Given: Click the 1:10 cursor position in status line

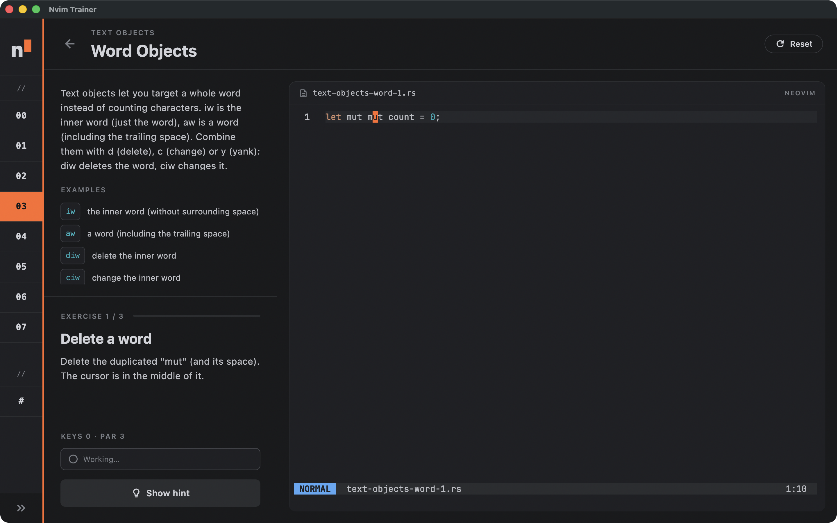Looking at the screenshot, I should (796, 489).
